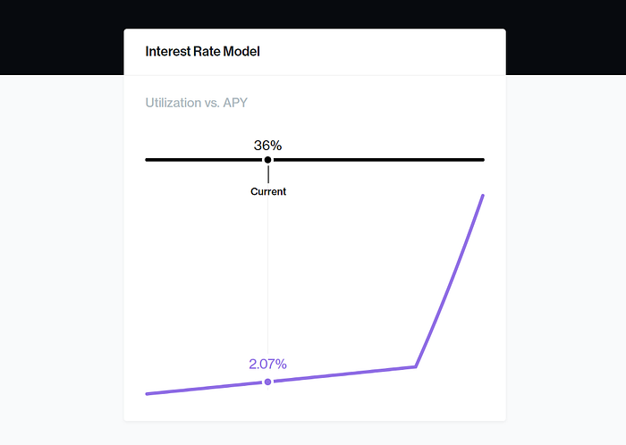Image resolution: width=626 pixels, height=445 pixels.
Task: Click the utilization track midway between dot and right end
Action: click(376, 160)
